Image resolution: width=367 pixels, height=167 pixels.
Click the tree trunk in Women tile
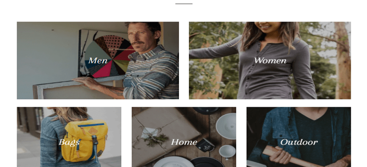tap(342, 61)
